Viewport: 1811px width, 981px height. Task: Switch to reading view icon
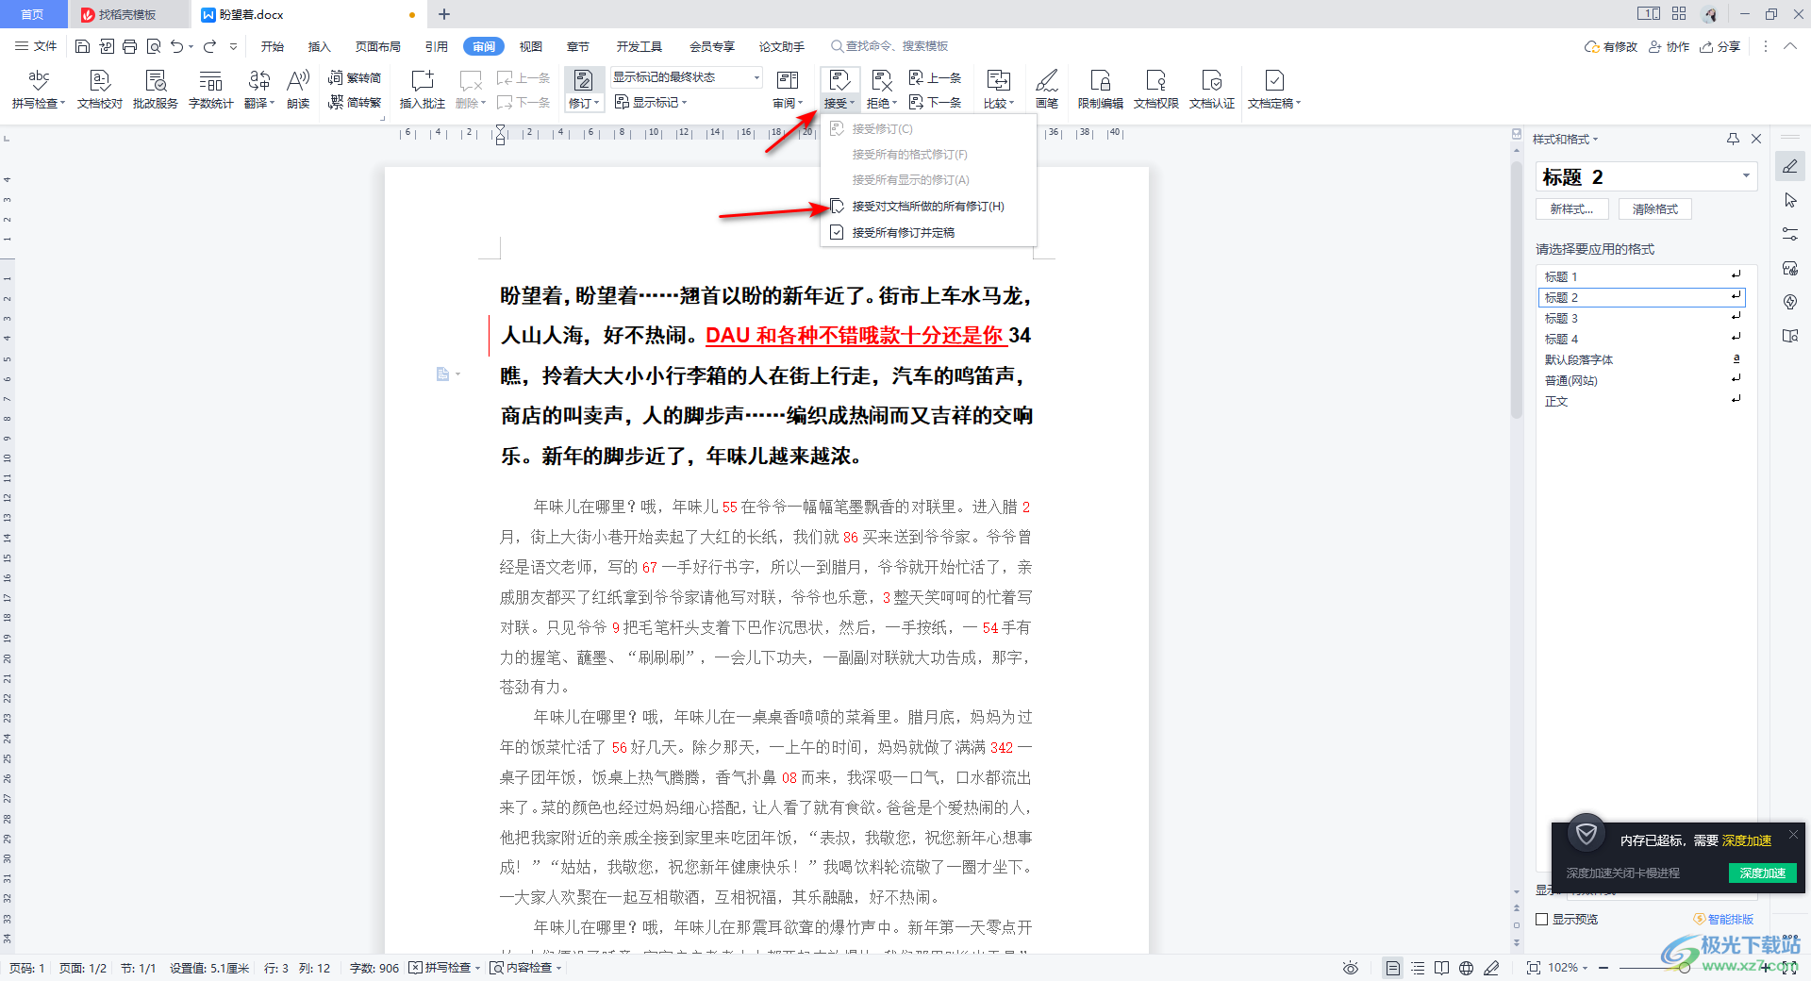tap(1442, 968)
